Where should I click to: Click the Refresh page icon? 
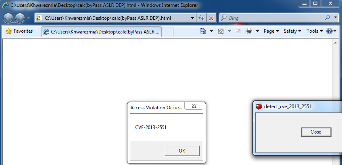(x=201, y=18)
